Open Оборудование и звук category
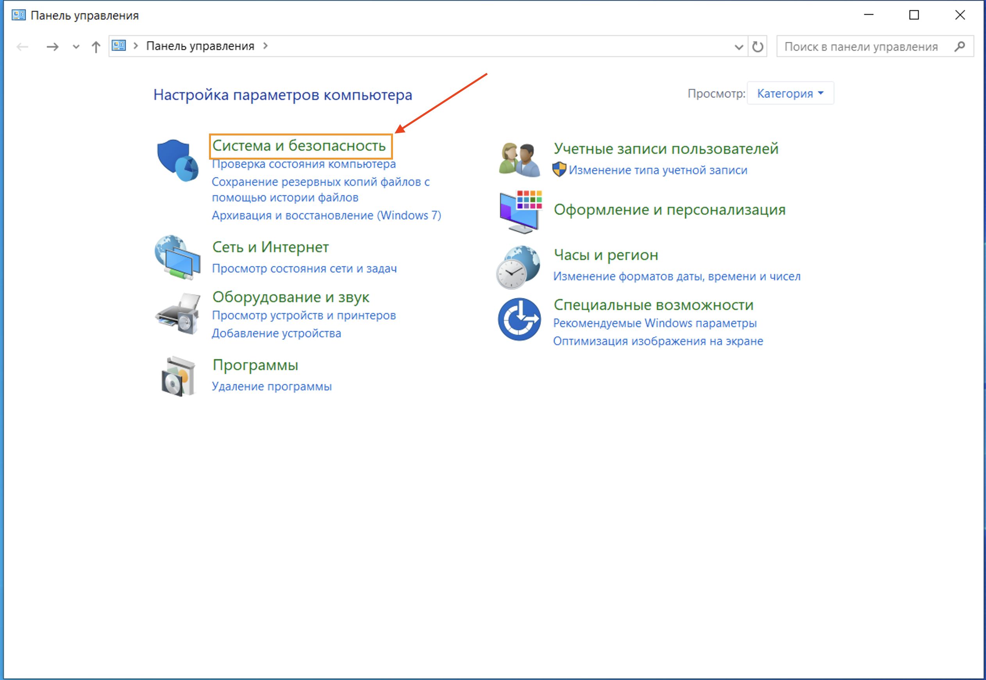Screen dimensions: 986x680 [291, 297]
